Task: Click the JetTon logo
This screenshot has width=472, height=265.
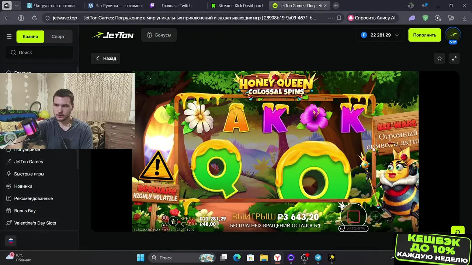Action: coord(113,35)
